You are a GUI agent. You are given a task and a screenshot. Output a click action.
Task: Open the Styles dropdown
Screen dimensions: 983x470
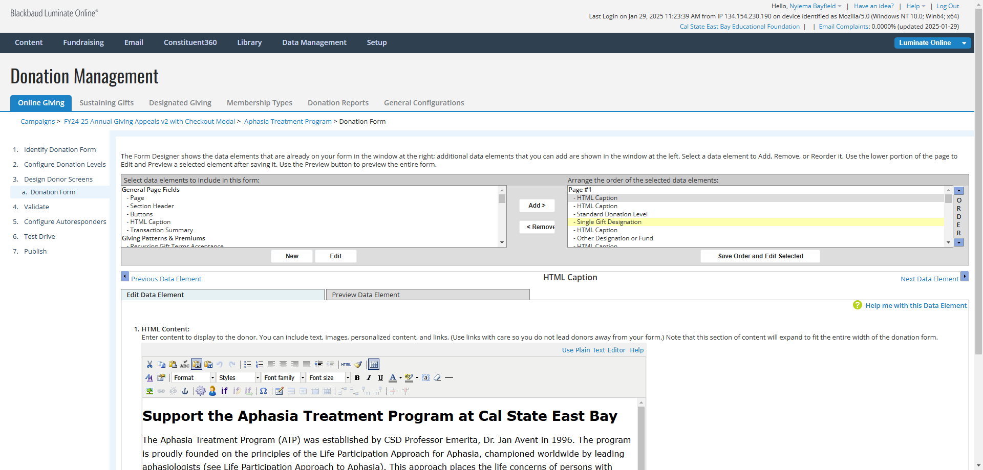(x=239, y=377)
